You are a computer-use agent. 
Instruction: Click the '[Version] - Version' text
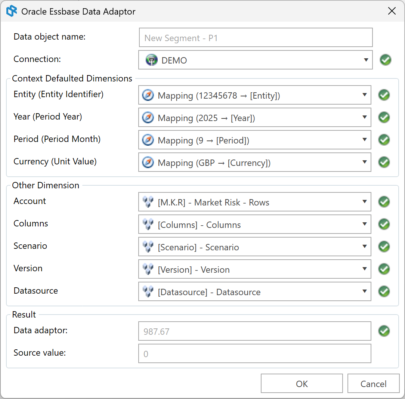pyautogui.click(x=194, y=270)
